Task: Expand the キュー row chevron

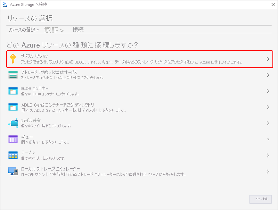Action: tap(268, 139)
